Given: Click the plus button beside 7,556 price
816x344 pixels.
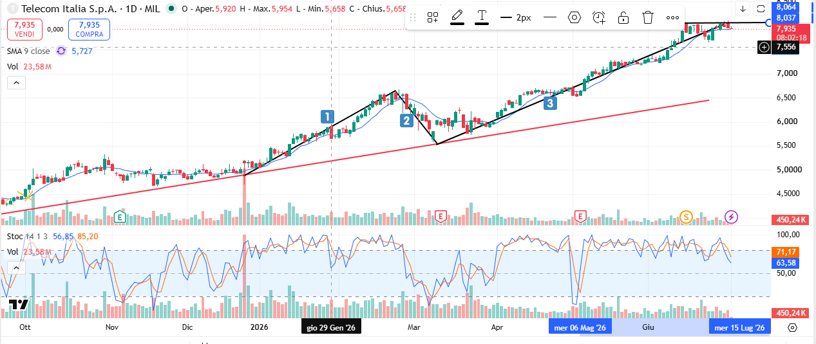Looking at the screenshot, I should (x=764, y=47).
